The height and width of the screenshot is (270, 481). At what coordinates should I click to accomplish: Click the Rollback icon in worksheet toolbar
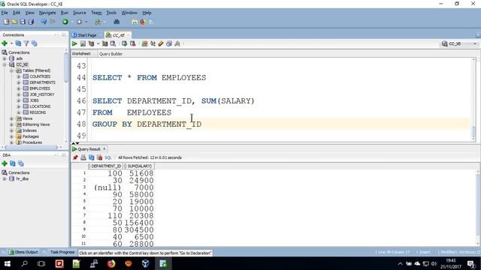(132, 43)
